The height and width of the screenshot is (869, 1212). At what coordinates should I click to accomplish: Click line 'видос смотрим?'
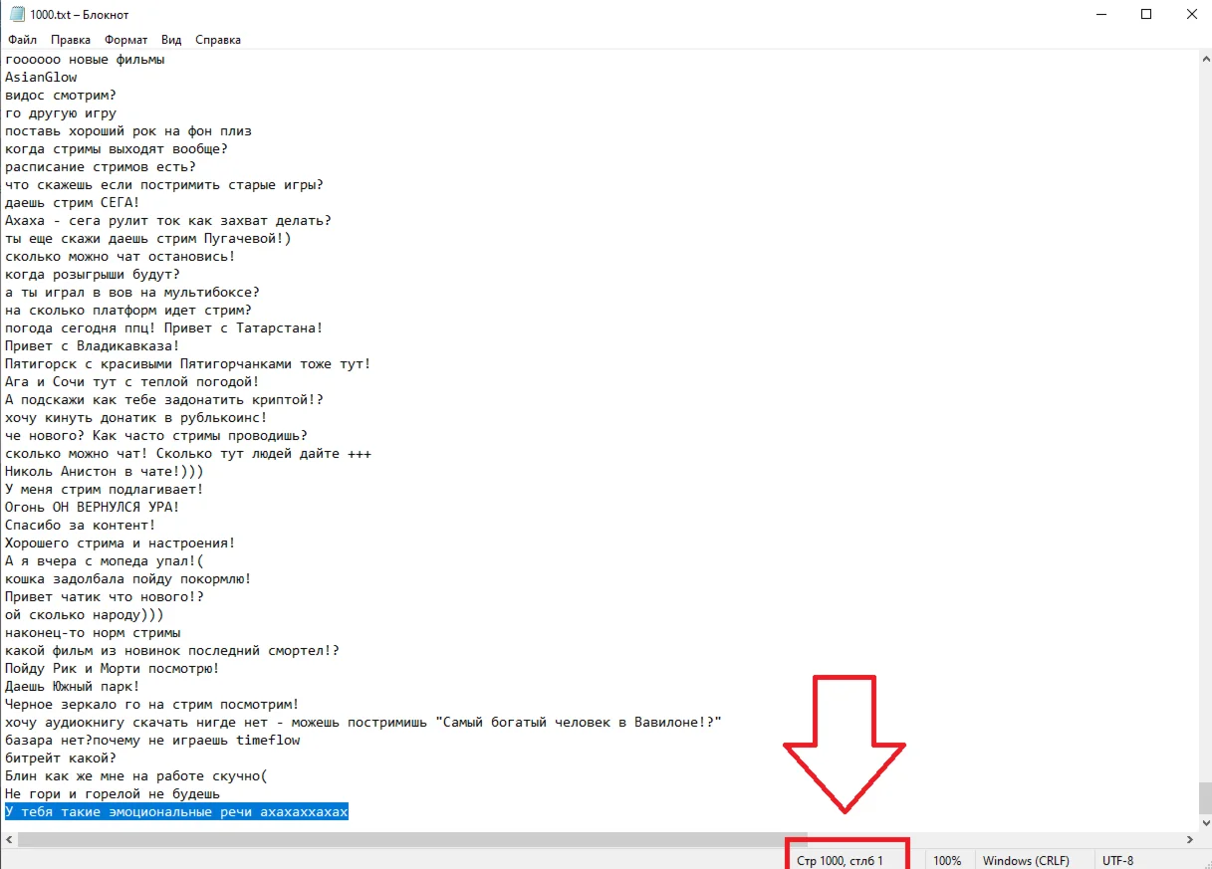pyautogui.click(x=61, y=95)
